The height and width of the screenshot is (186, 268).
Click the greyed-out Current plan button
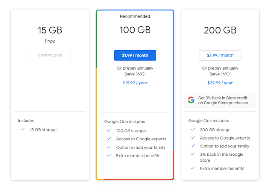(x=50, y=55)
